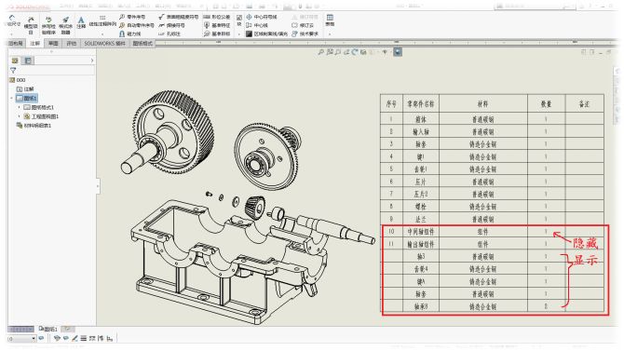Click the 模型项目 model items icon

point(31,25)
